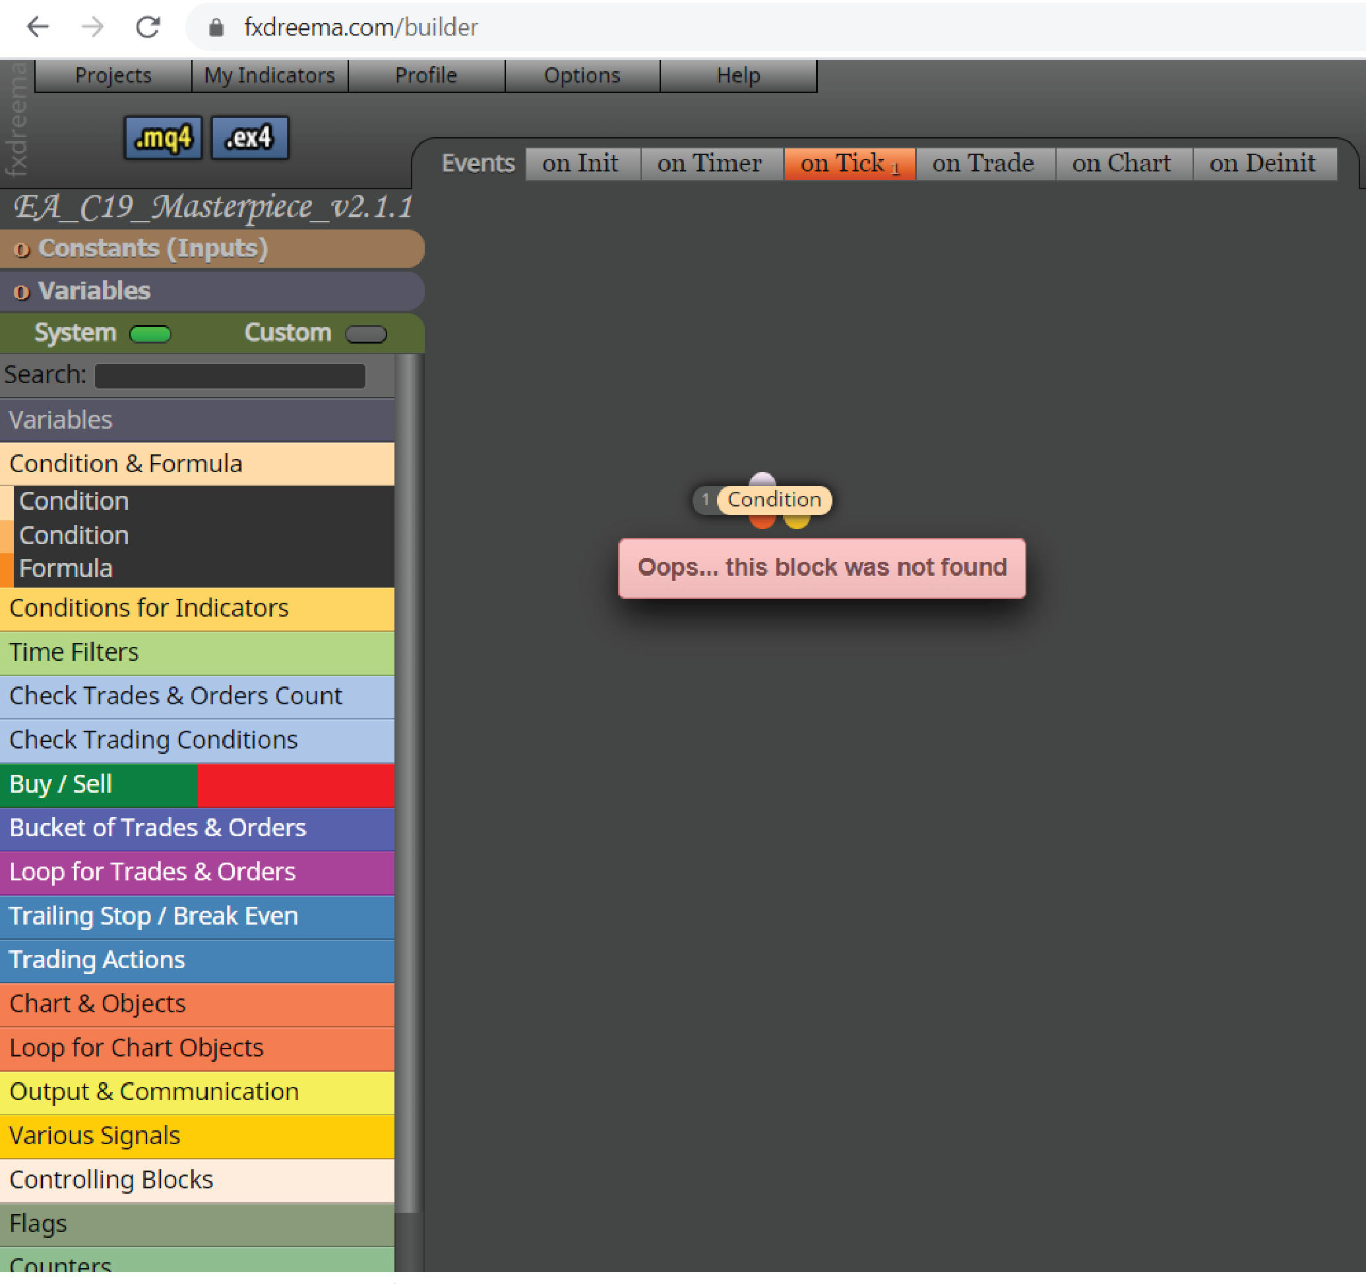
Task: Toggle the System blocks switch
Action: [150, 334]
